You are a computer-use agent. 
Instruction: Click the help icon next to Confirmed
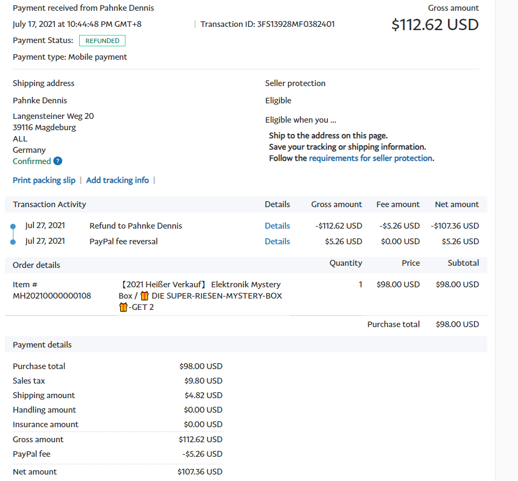point(58,161)
